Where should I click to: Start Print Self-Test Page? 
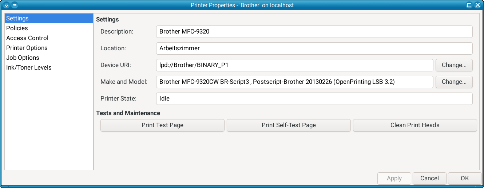pyautogui.click(x=289, y=125)
